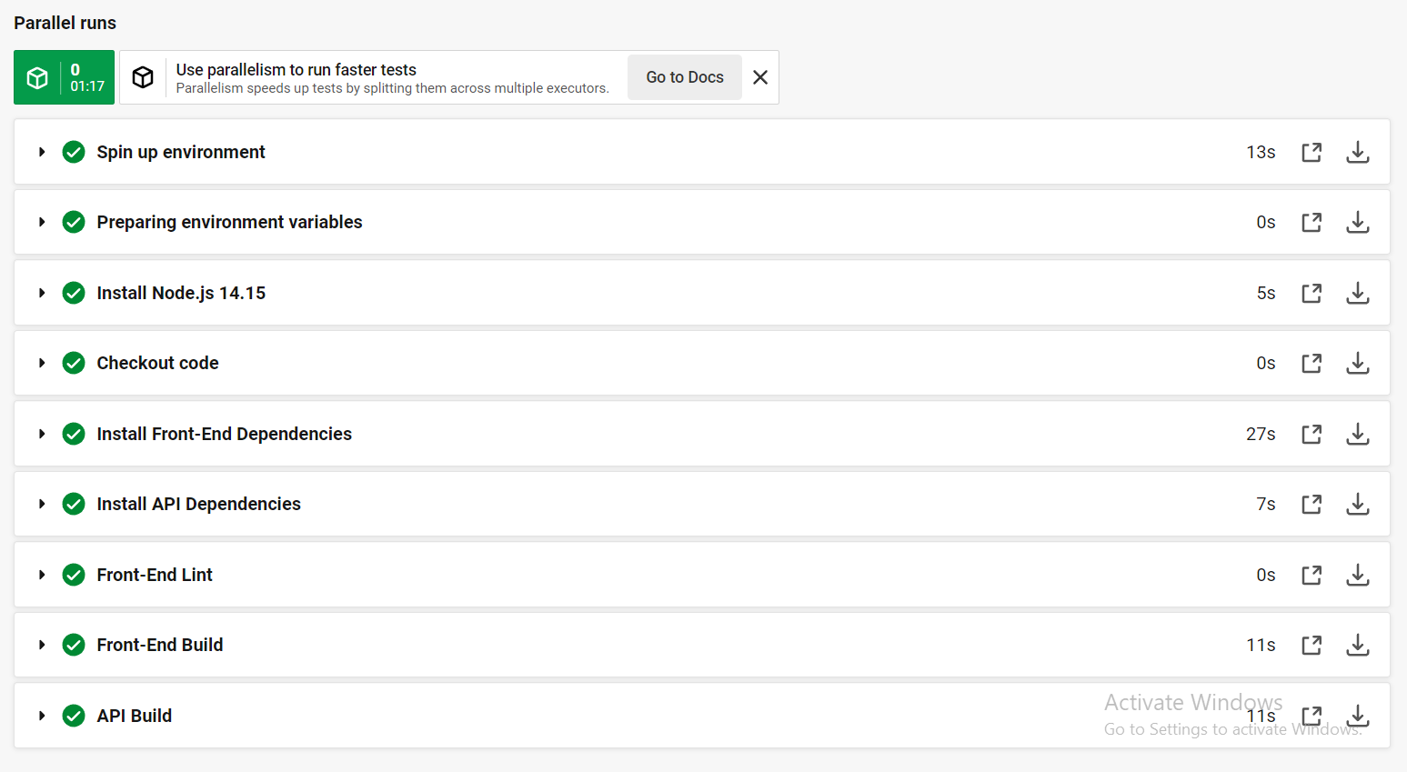
Task: Download the Front-End Build step output
Action: click(1357, 645)
